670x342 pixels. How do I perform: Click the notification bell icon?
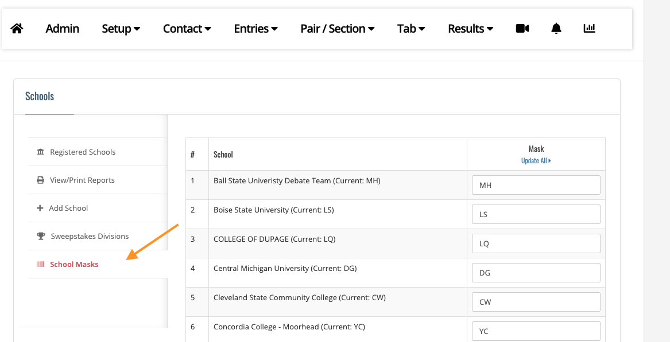point(556,29)
